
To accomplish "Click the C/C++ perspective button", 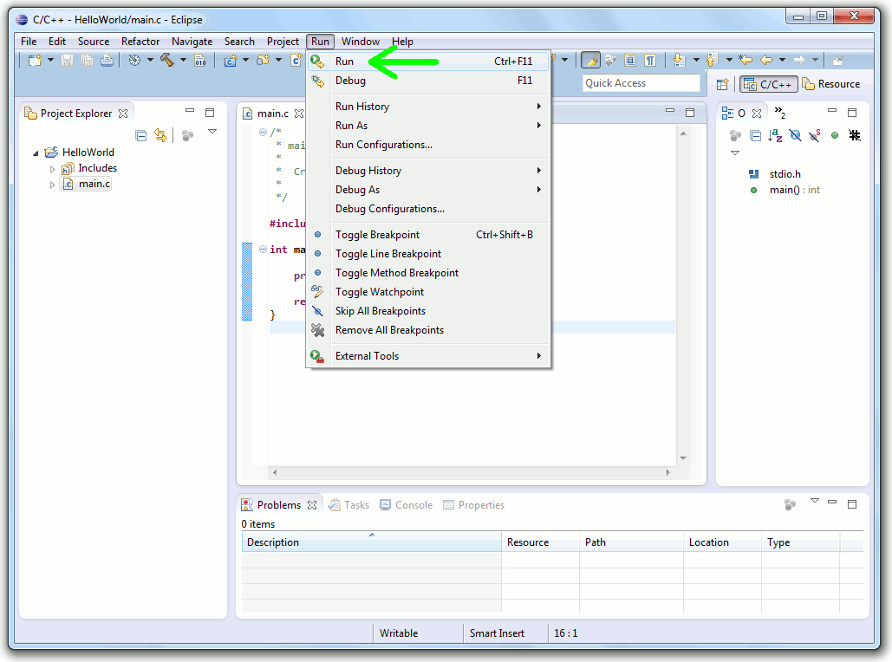I will 769,84.
